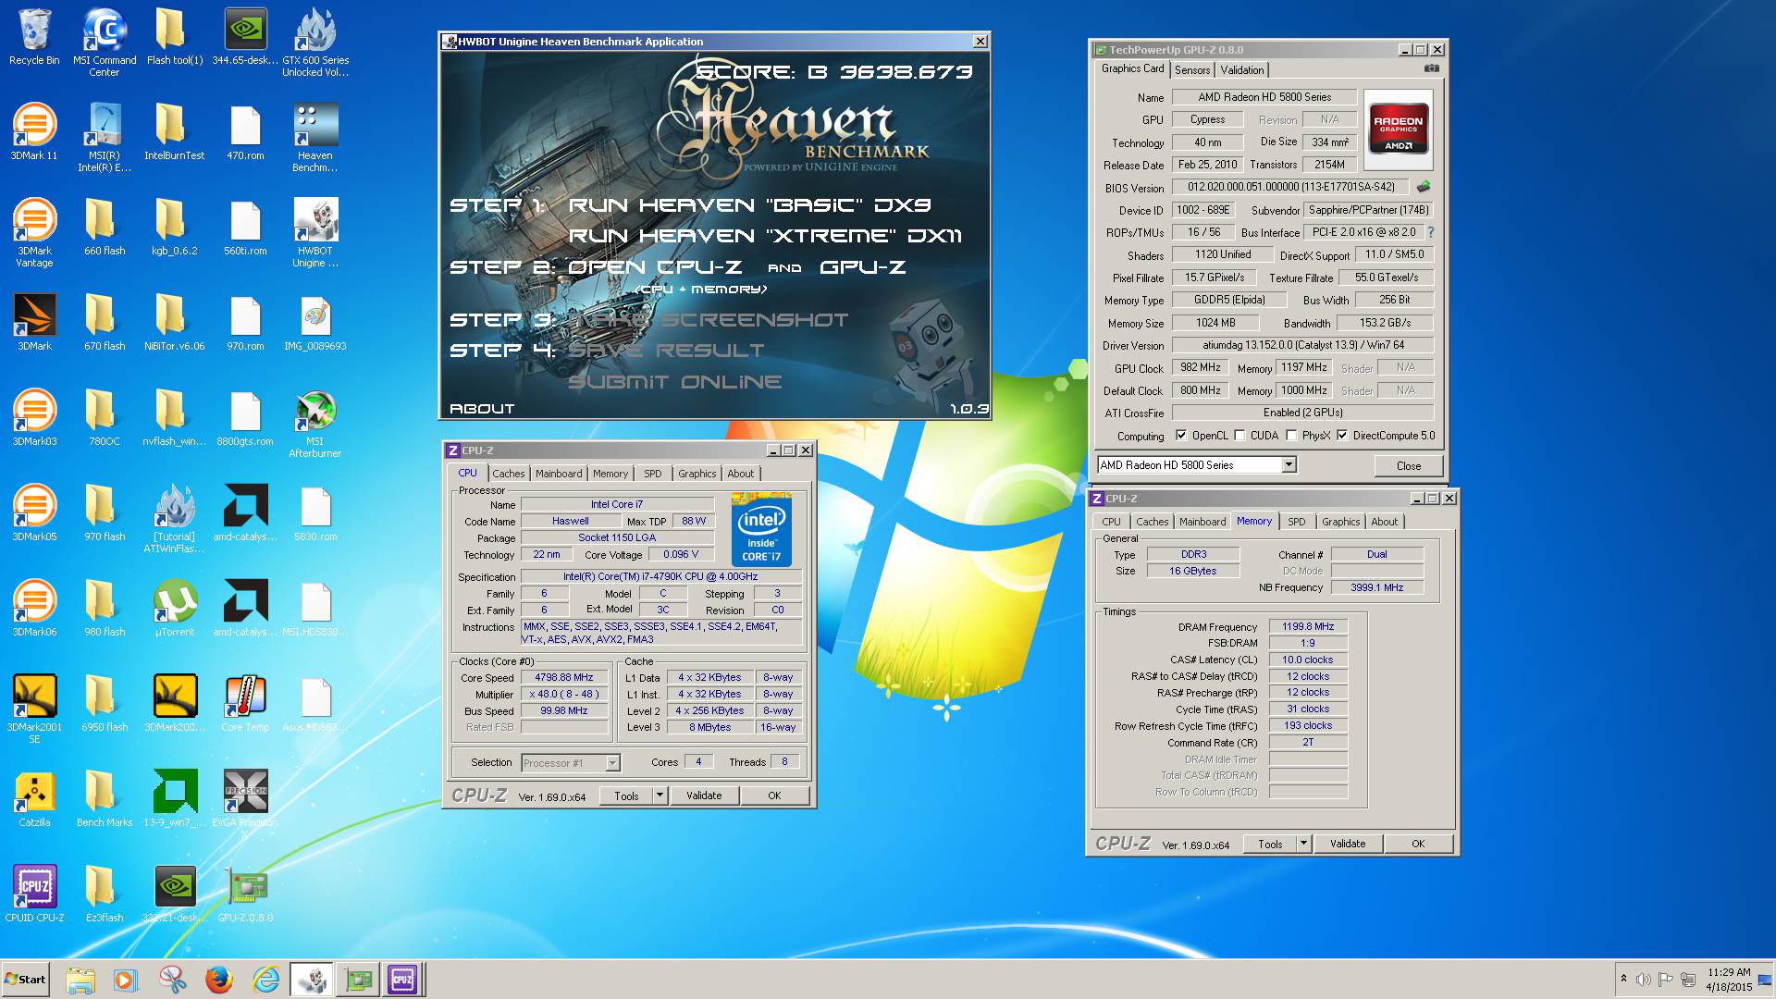Open Heaven Benchmark desktop shortcut
Image resolution: width=1776 pixels, height=999 pixels.
pos(315,137)
